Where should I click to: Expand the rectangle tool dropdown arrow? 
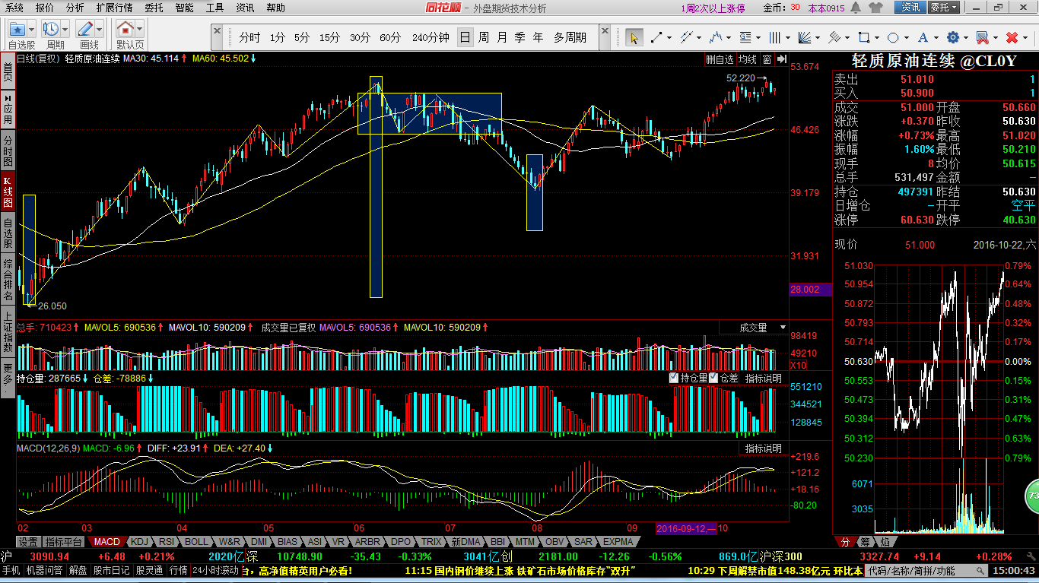[877, 37]
